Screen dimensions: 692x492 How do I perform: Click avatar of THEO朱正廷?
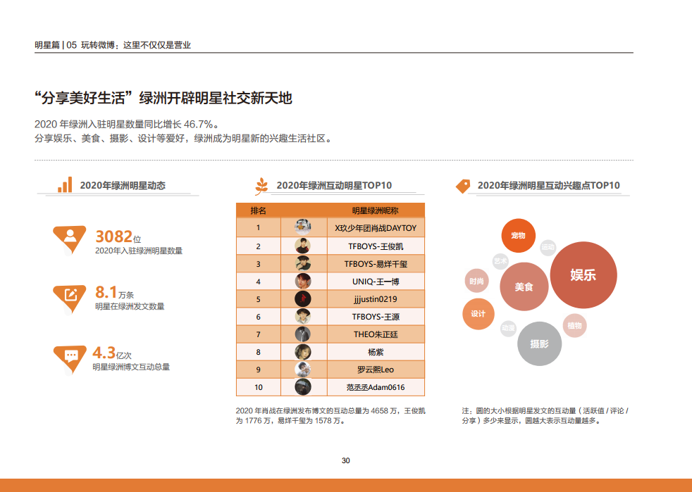click(303, 334)
